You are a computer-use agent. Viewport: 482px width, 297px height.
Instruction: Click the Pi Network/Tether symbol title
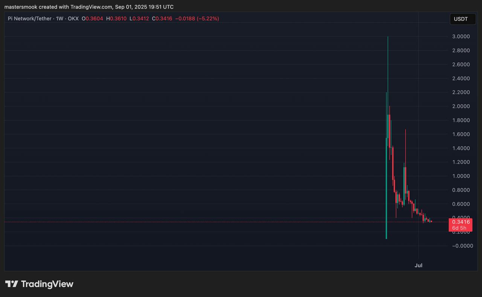tap(29, 18)
